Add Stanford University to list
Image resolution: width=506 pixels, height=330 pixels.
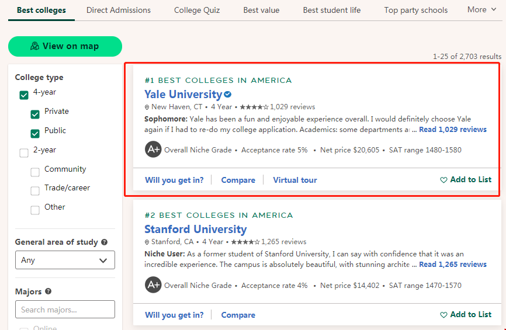tap(466, 314)
